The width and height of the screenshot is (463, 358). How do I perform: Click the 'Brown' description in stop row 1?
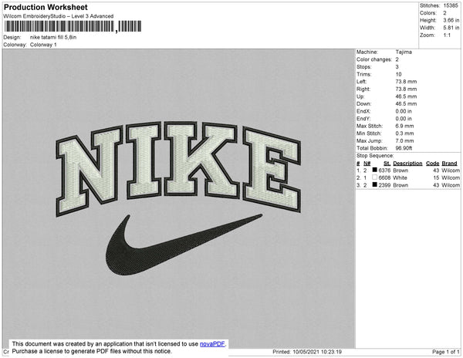400,171
